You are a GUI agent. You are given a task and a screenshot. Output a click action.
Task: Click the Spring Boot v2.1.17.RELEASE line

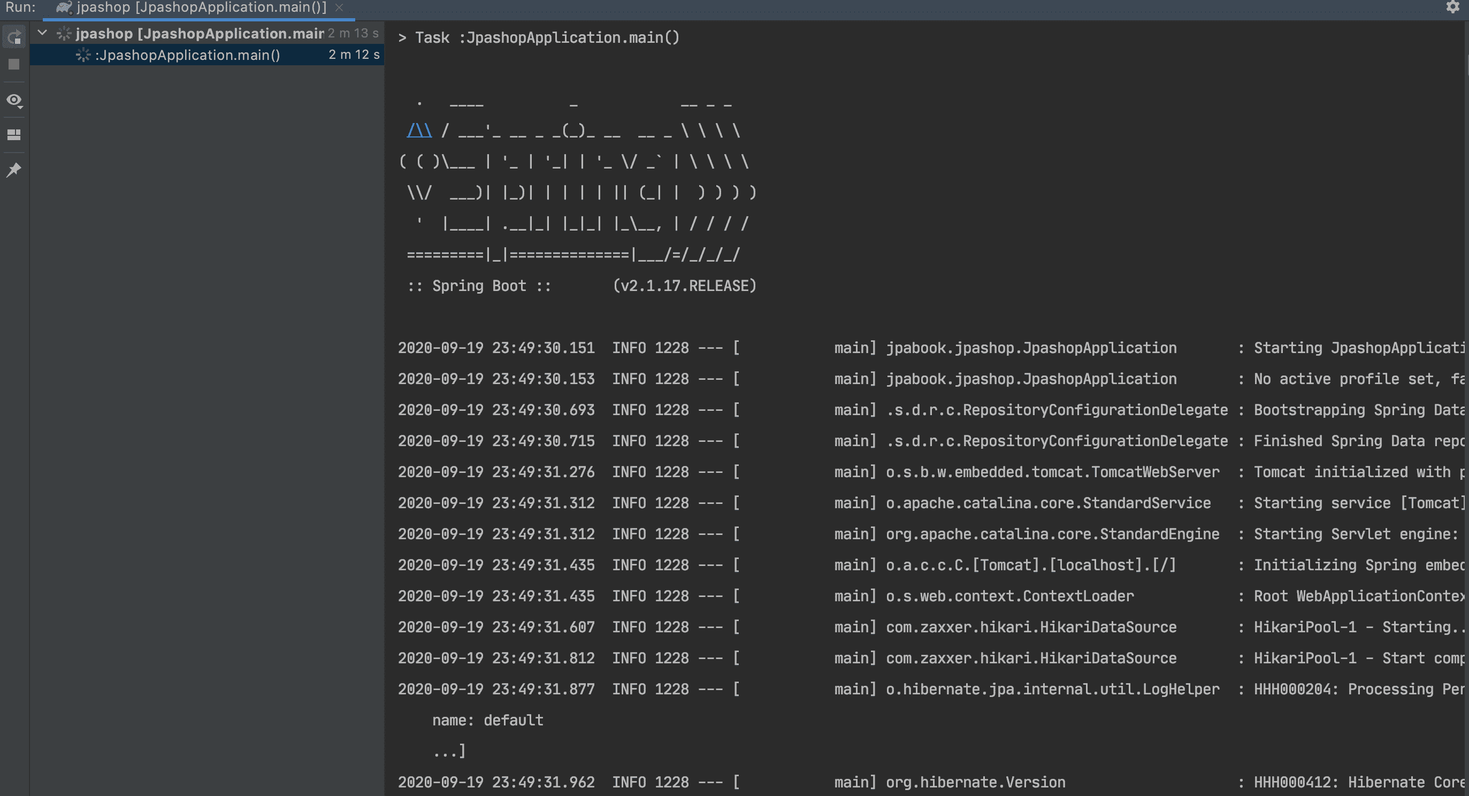tap(582, 286)
